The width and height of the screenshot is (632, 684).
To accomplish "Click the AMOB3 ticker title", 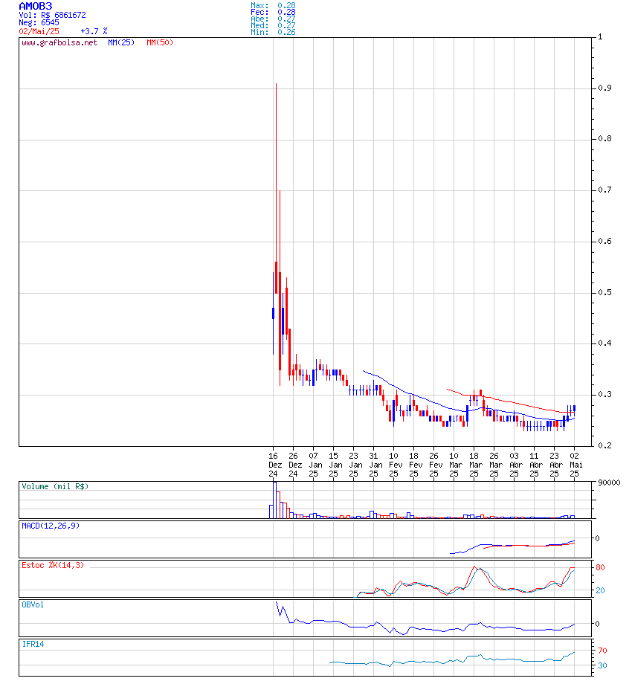I will pos(36,6).
